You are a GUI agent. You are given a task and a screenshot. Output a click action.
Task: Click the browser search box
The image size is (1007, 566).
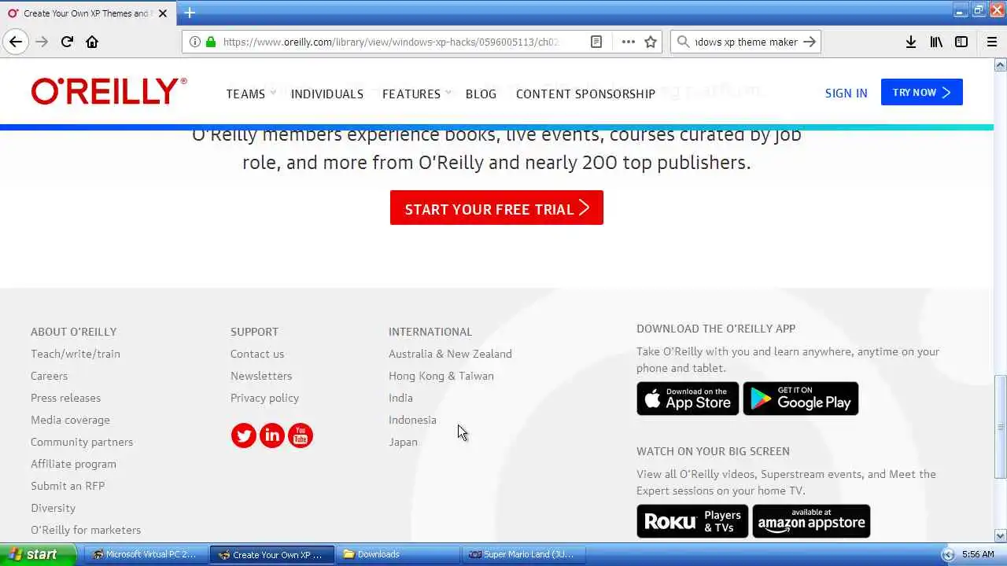[746, 42]
